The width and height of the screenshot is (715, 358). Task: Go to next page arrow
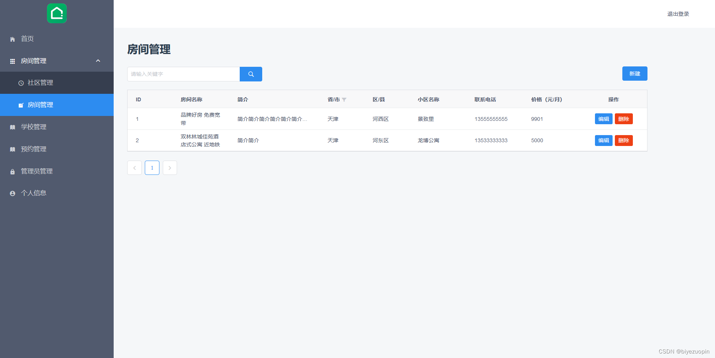point(170,168)
